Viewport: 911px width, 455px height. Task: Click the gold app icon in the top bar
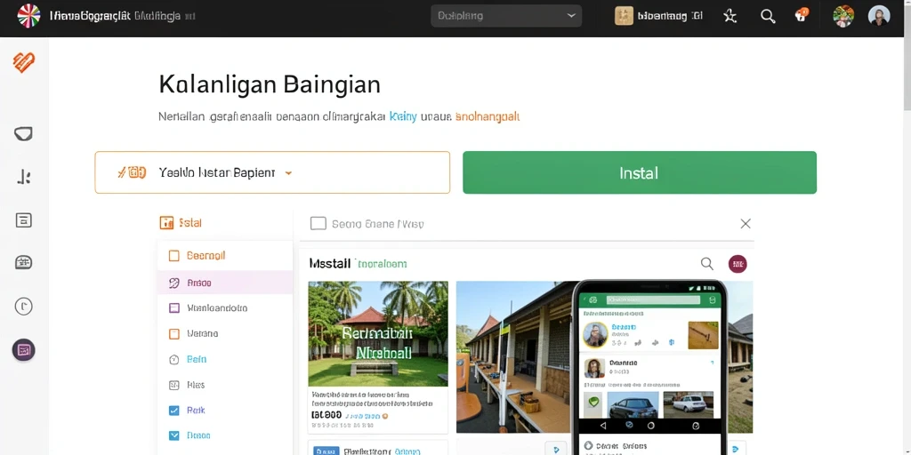coord(624,16)
